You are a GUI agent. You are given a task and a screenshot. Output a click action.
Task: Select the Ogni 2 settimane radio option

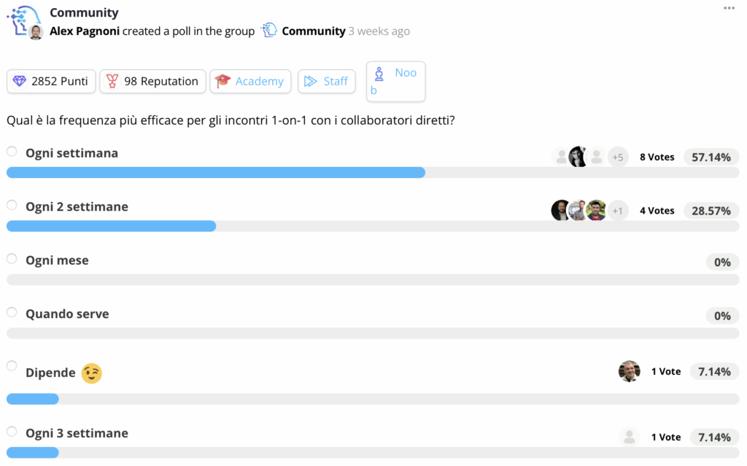click(12, 205)
